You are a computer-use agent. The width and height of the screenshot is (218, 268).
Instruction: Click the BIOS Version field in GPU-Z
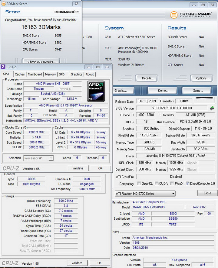(x=172, y=108)
